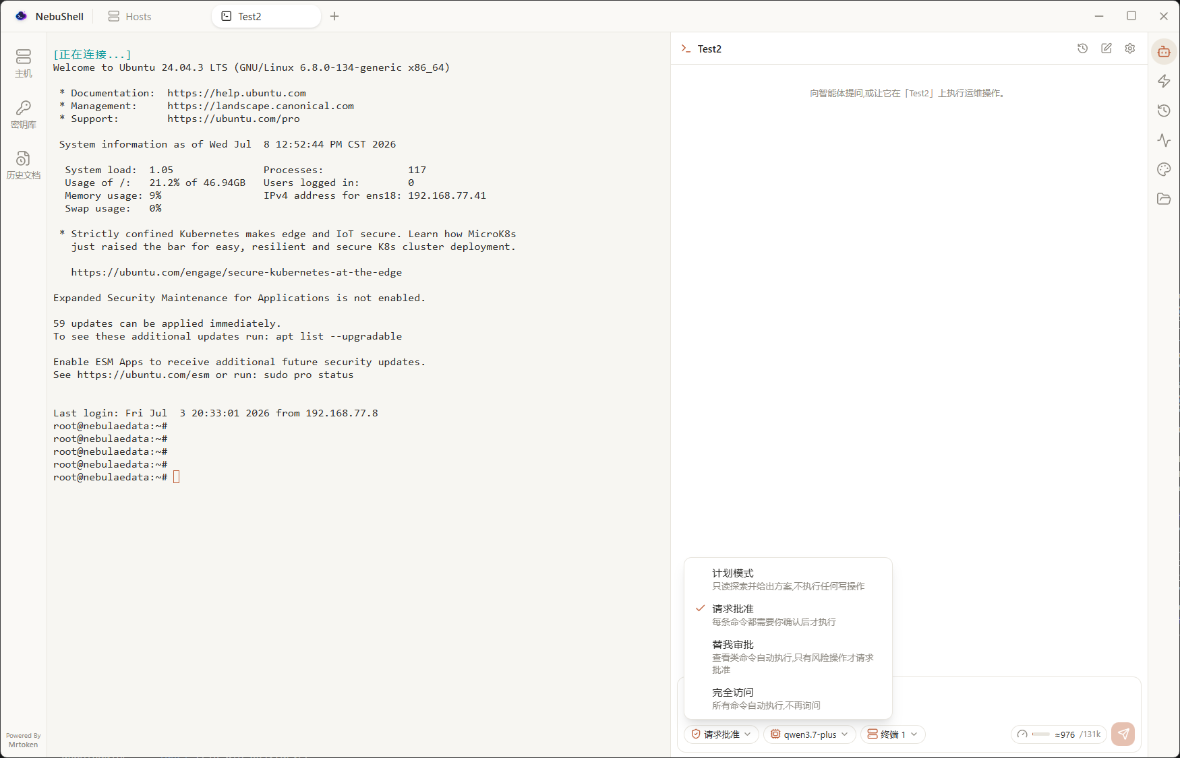
Task: Click the Powered By Mrtoken label
Action: click(x=24, y=740)
